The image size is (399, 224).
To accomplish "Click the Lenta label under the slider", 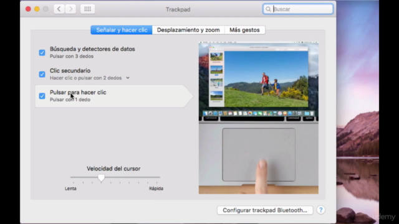I will (x=70, y=189).
